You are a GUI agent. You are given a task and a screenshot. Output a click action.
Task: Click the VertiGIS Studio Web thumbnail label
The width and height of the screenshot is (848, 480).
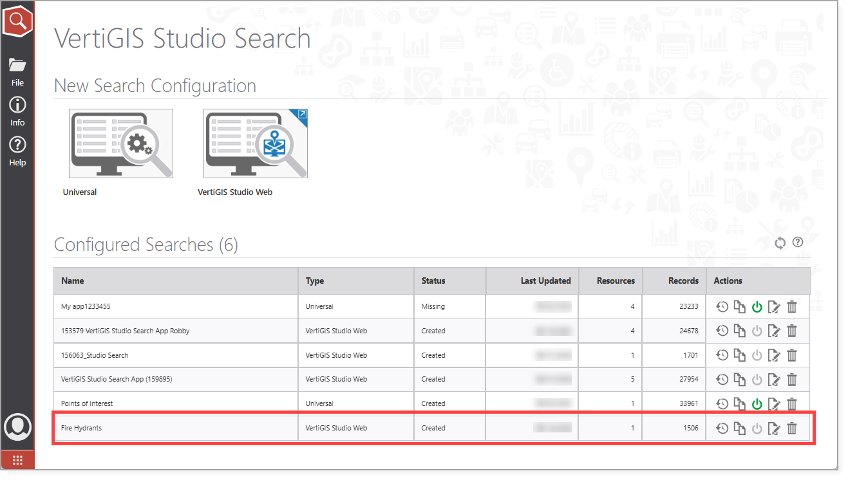tap(235, 192)
